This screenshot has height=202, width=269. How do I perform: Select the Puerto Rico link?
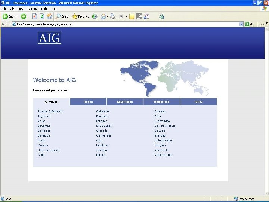coord(162,121)
